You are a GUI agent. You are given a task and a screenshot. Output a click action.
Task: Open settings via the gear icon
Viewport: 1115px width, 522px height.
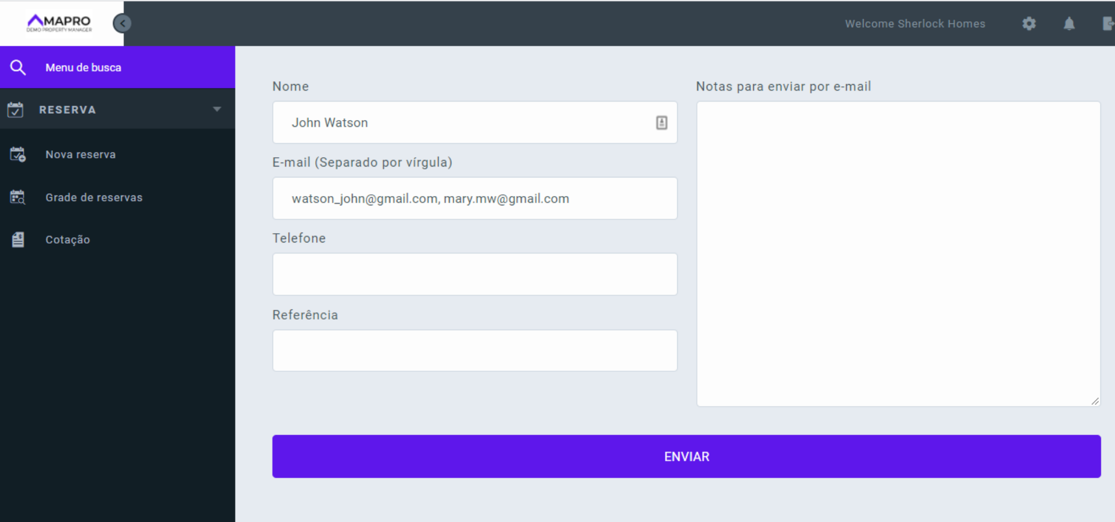1028,23
